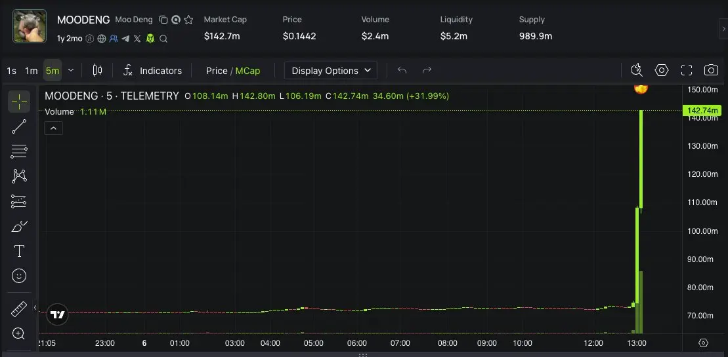The width and height of the screenshot is (728, 357).
Task: Open the Display Options dropdown
Action: click(331, 71)
